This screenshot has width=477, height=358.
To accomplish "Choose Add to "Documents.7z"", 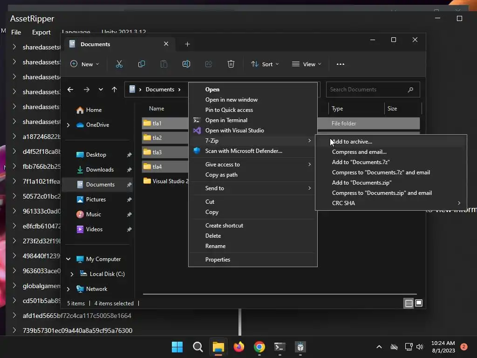I will (x=391, y=162).
